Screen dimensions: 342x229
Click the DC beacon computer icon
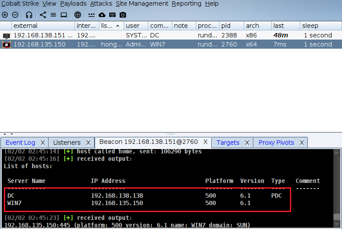click(7, 35)
